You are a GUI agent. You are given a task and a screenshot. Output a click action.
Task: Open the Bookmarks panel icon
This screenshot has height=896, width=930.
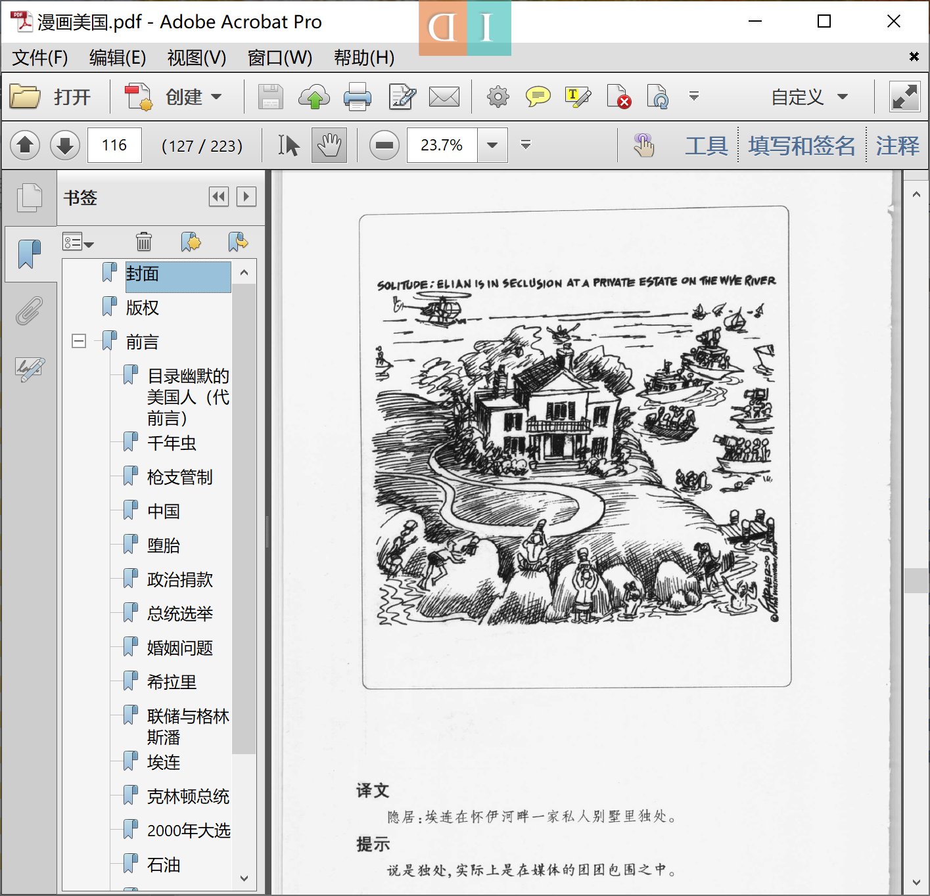pyautogui.click(x=29, y=254)
